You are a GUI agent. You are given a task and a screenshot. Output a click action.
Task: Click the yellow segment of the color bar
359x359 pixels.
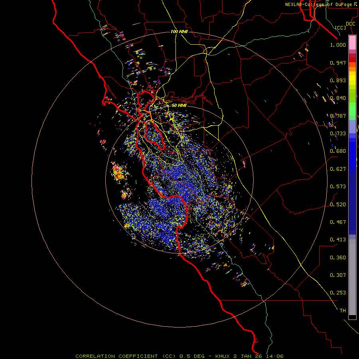[x=352, y=78]
